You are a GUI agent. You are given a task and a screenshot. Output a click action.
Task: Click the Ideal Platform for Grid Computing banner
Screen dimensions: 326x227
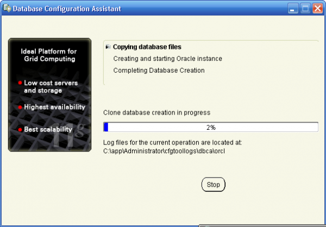[49, 95]
